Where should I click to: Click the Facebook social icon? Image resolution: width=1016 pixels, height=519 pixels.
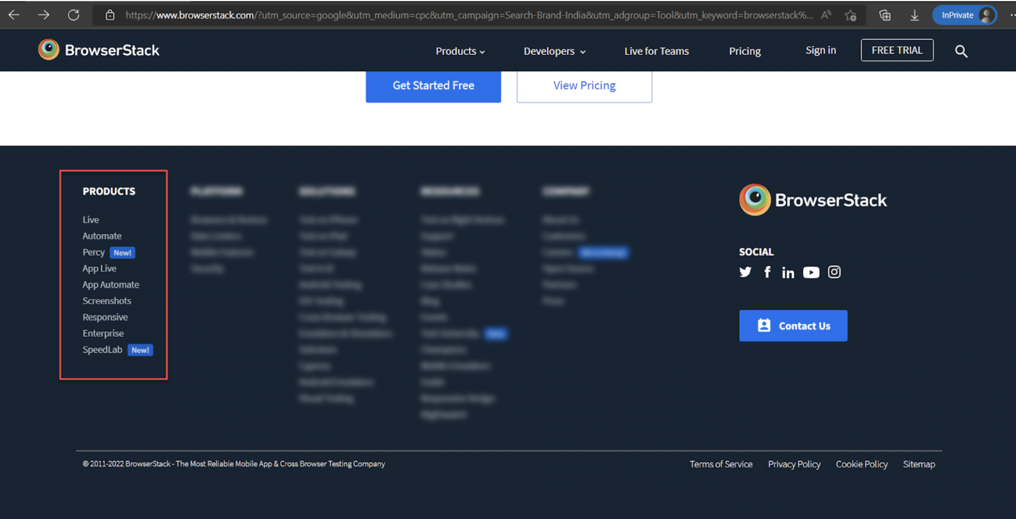point(767,272)
